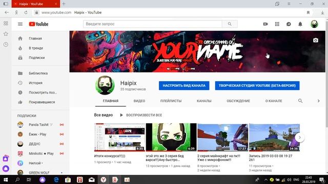Click browser back arrow
Image resolution: width=328 pixels, height=184 pixels.
click(x=7, y=12)
